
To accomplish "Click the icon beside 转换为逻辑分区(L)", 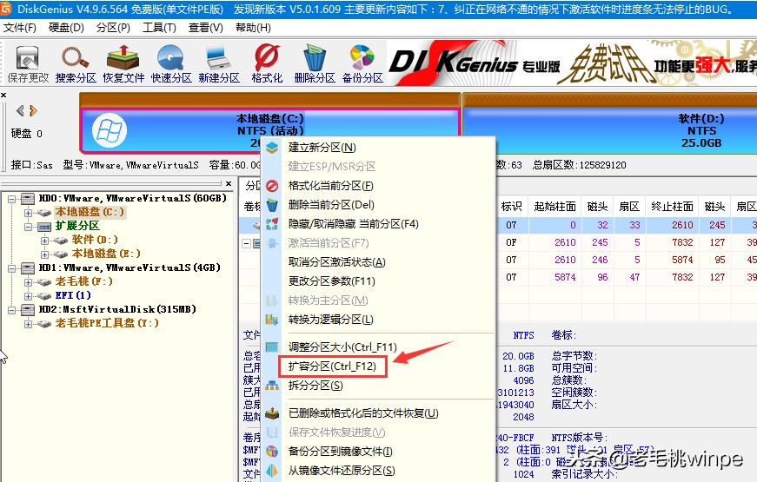I will (x=272, y=320).
